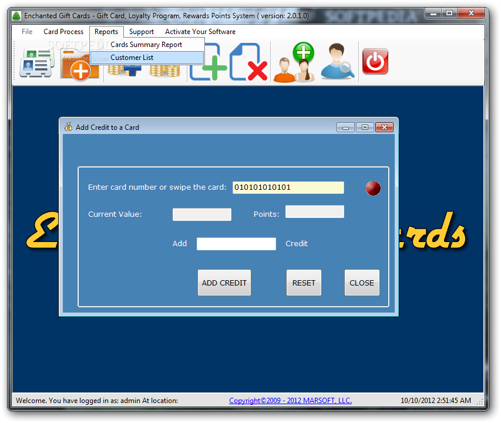
Task: Click the red status indicator light
Action: [373, 188]
